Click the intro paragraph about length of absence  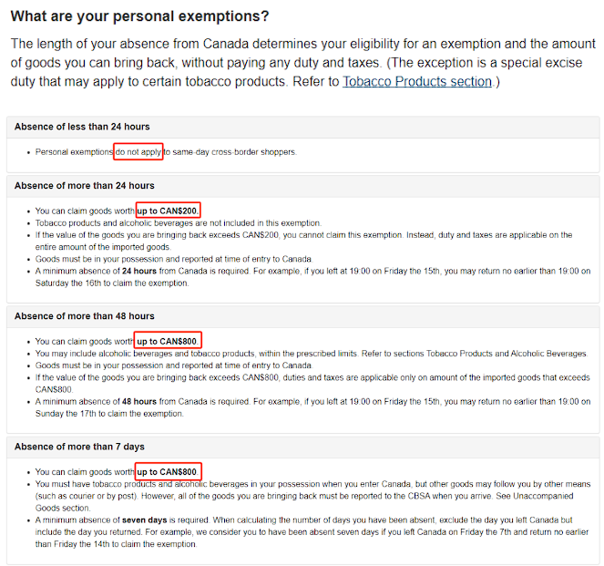(x=301, y=62)
